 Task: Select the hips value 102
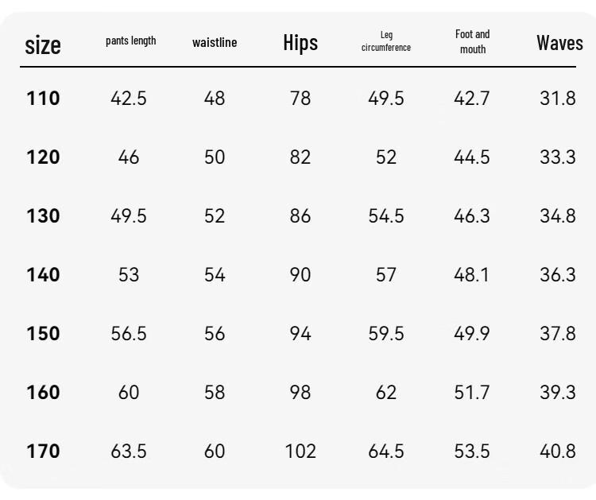tap(300, 451)
